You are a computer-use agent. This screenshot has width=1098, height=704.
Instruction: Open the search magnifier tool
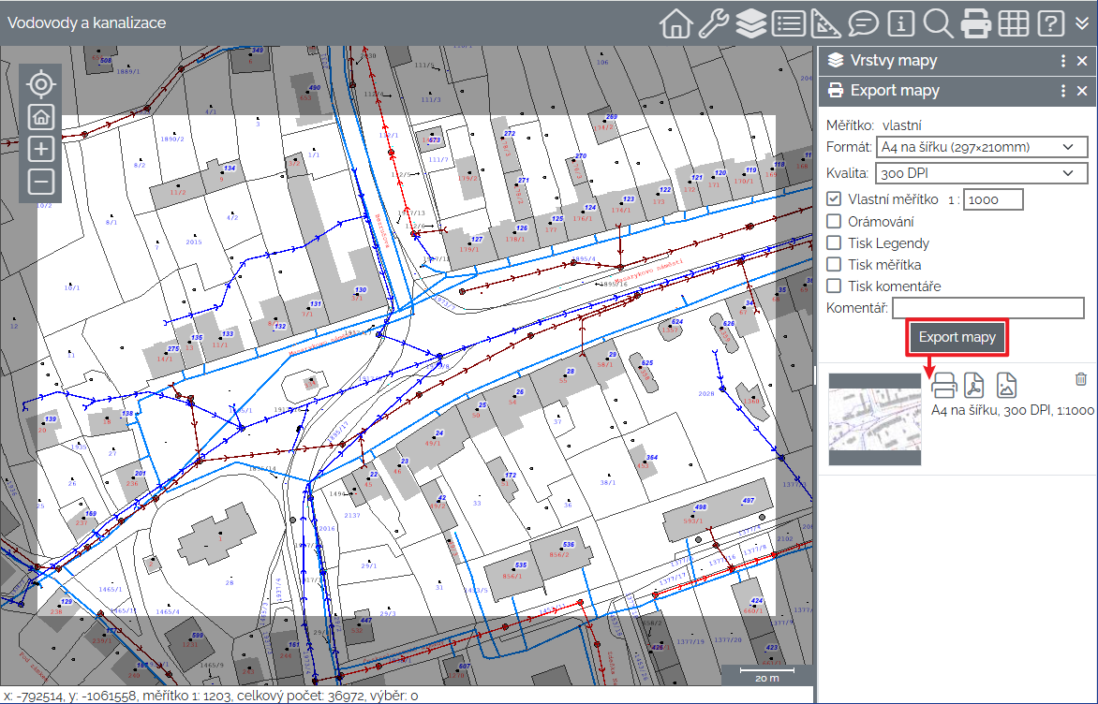938,22
